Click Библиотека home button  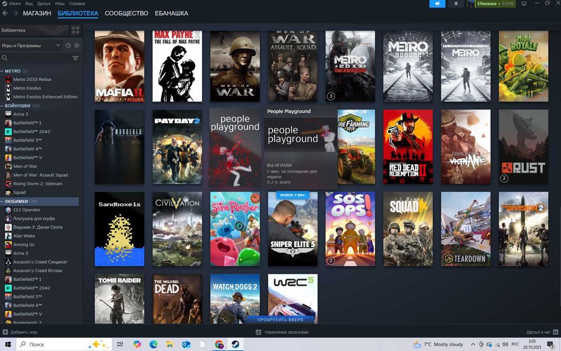click(34, 30)
